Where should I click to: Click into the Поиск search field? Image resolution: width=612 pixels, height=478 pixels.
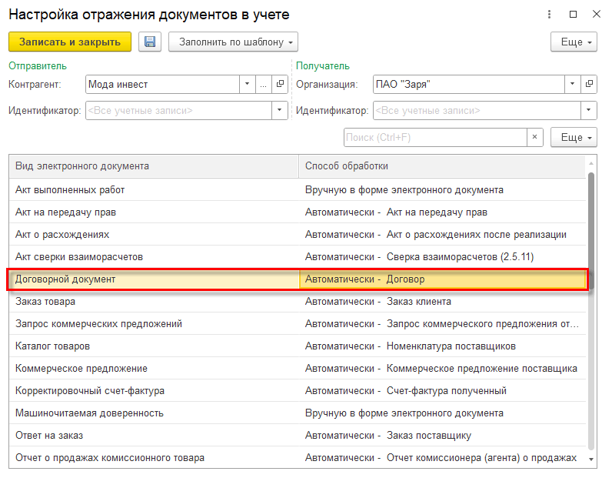(434, 137)
